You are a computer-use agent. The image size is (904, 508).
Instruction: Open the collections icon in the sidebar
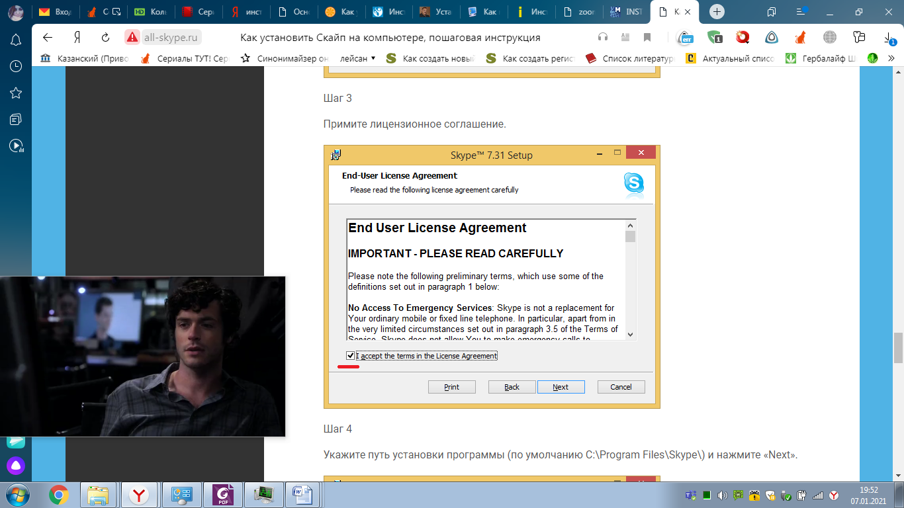[x=16, y=120]
